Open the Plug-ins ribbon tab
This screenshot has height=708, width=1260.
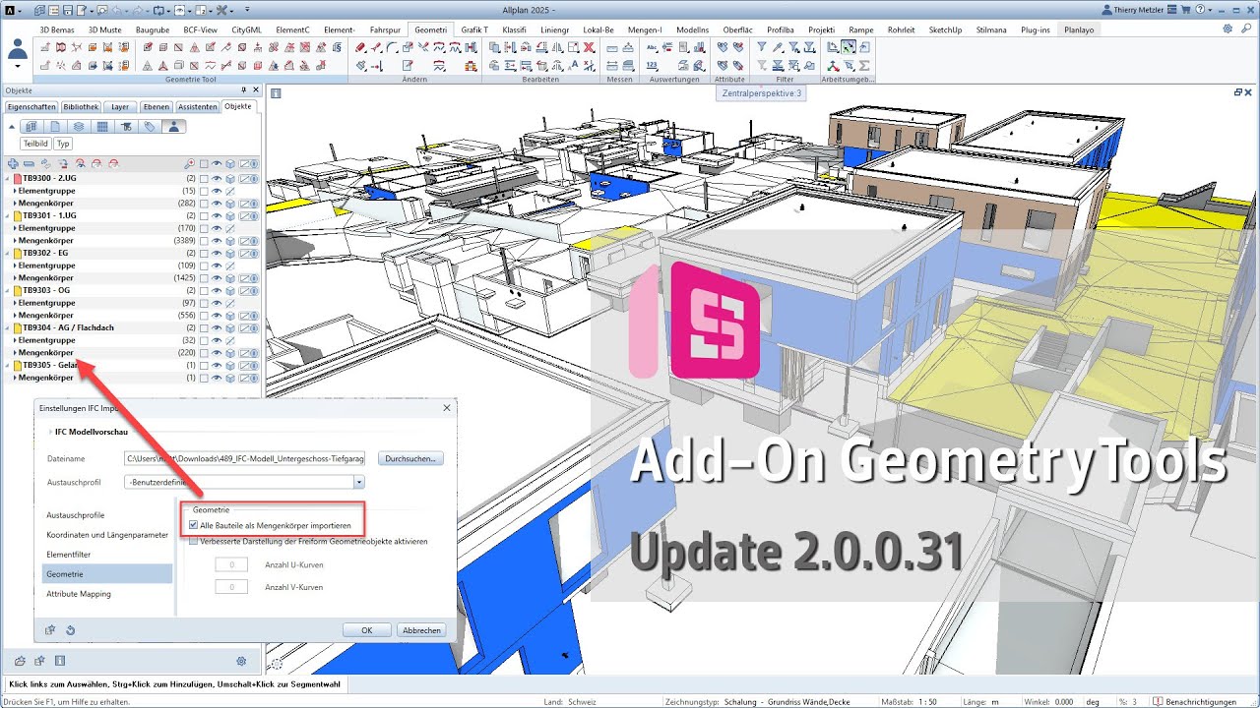(x=1035, y=29)
